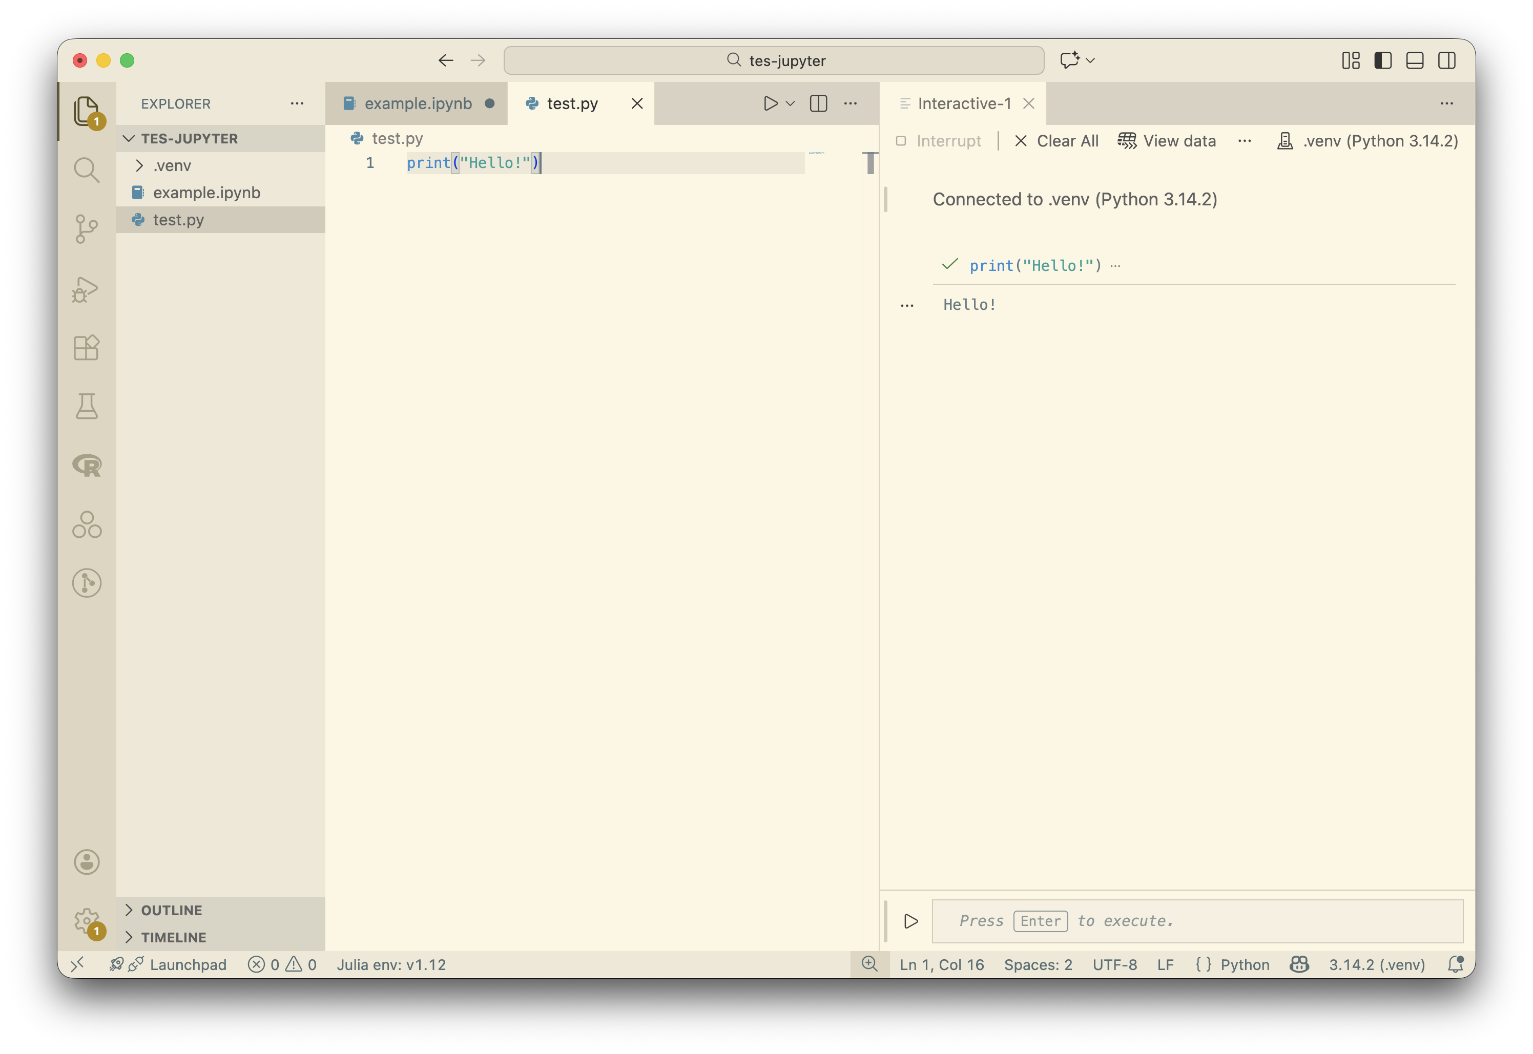The width and height of the screenshot is (1533, 1054).
Task: Click the editor minimap scroll slider
Action: click(870, 163)
